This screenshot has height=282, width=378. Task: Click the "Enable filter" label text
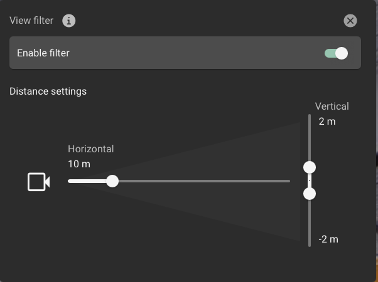pyautogui.click(x=43, y=53)
